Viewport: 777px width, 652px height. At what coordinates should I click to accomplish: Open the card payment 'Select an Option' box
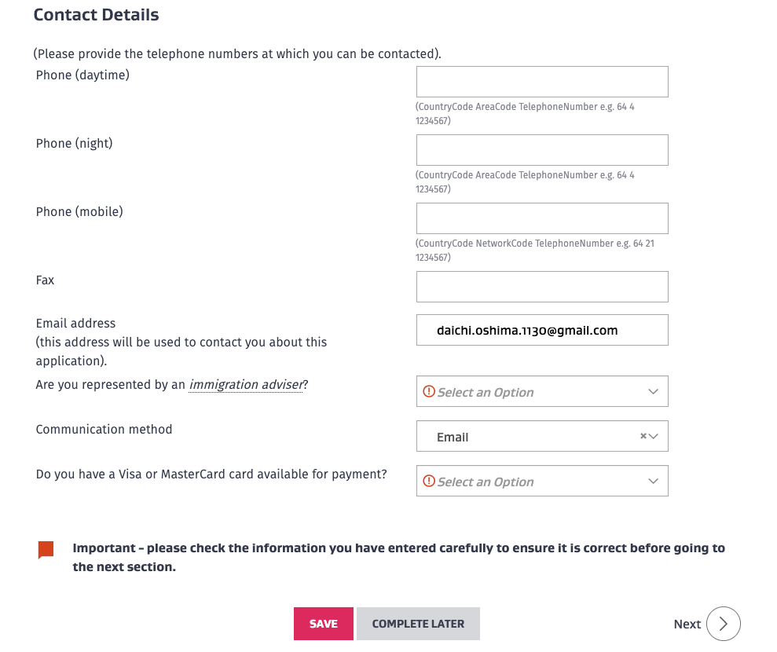[534, 481]
